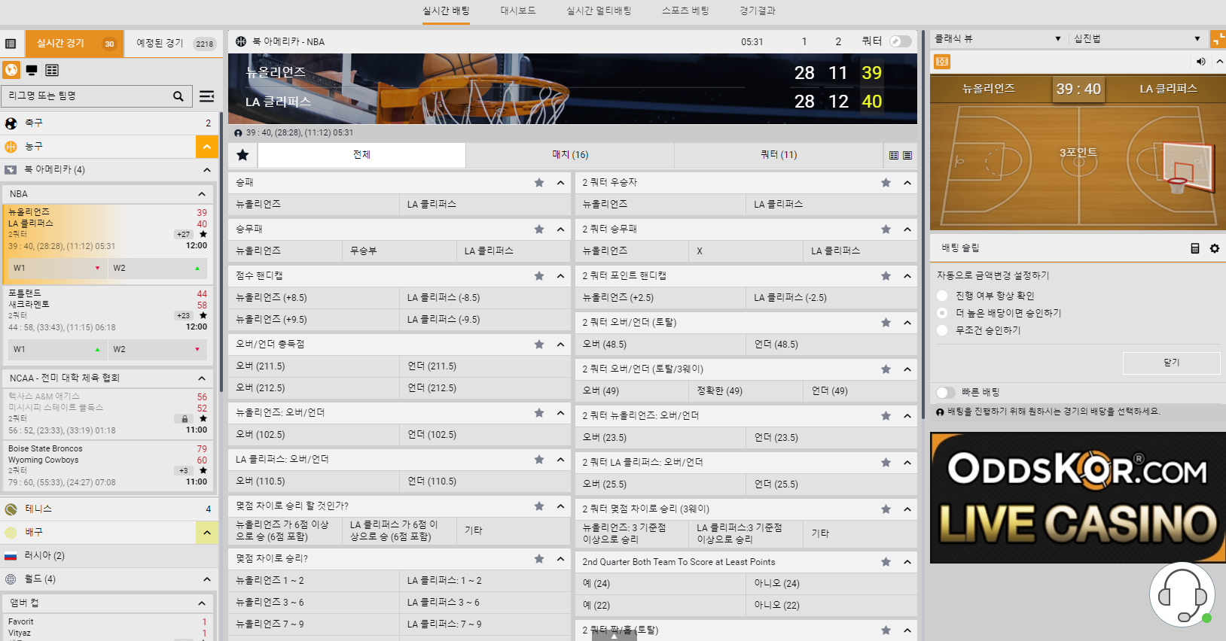Open the 스포츠 베팅 menu
Image resolution: width=1226 pixels, height=641 pixels.
(x=685, y=11)
